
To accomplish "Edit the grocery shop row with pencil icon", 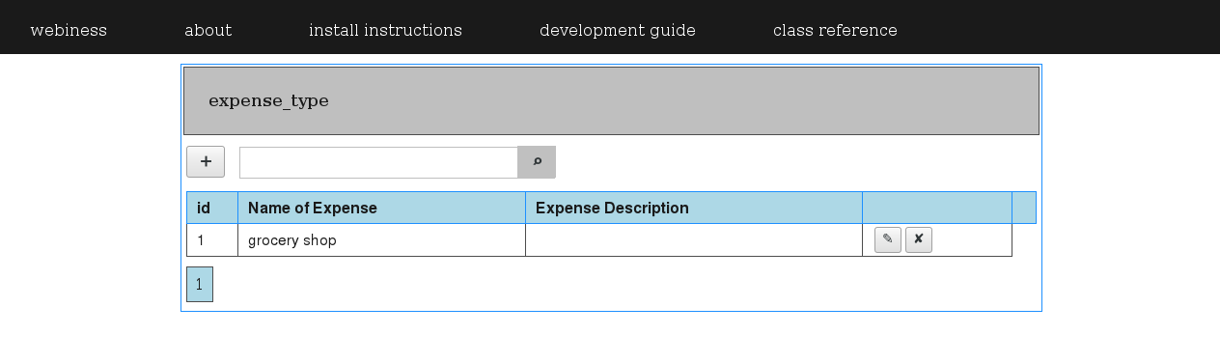I will tap(888, 239).
